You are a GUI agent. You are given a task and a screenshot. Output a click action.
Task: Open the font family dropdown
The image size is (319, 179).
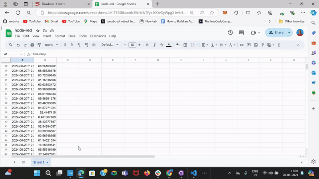coord(109,45)
